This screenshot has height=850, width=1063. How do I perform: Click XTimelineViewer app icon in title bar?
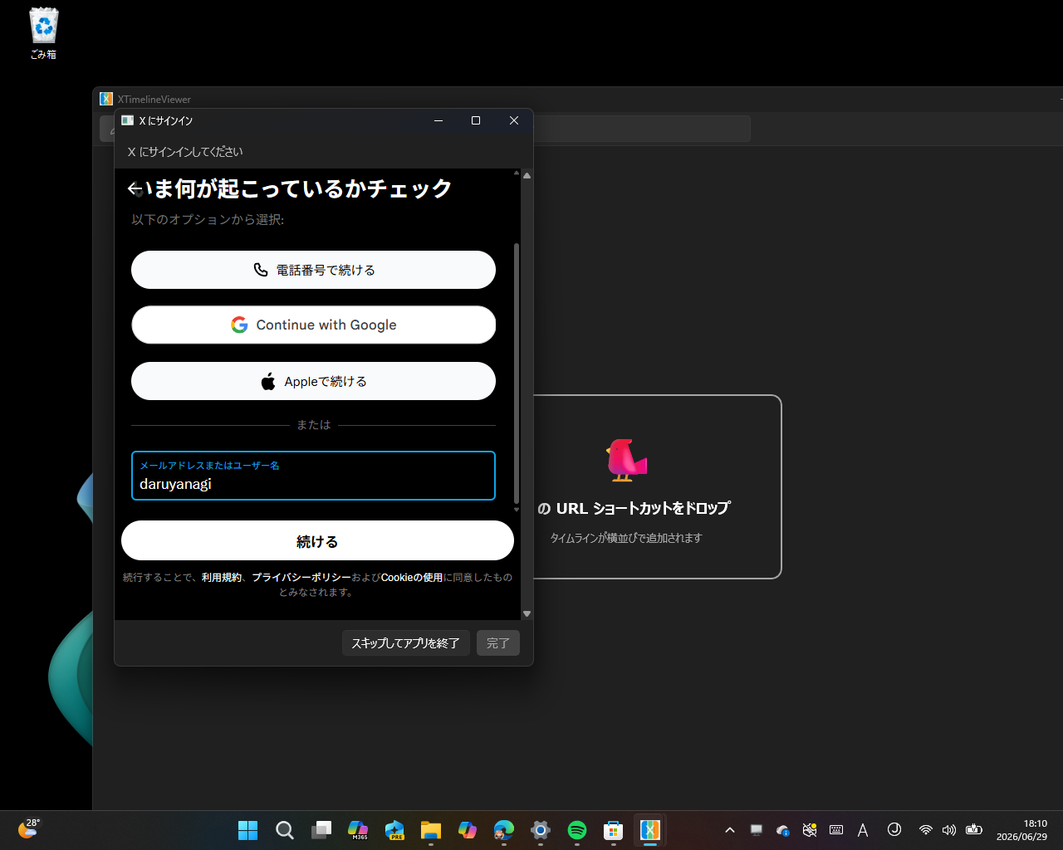point(106,99)
